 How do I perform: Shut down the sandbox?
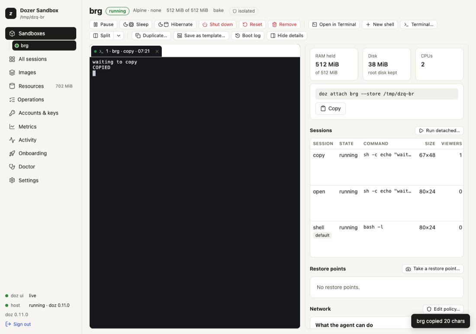217,25
